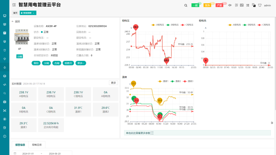The image size is (276, 155).
Task: Click the light bulb sidebar icon
Action: 5,59
